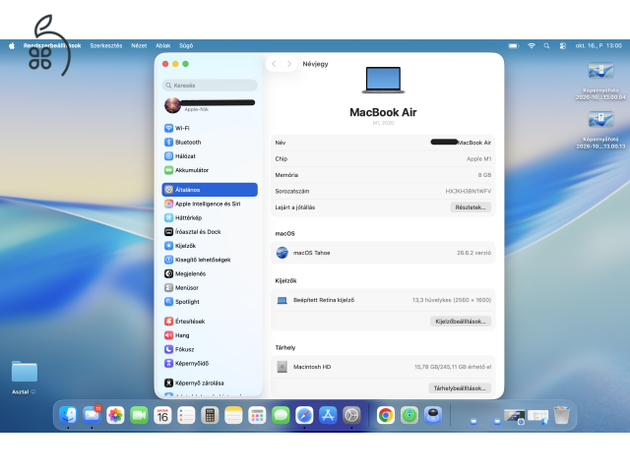Click the Tárhelybeállítások... button

coord(460,388)
